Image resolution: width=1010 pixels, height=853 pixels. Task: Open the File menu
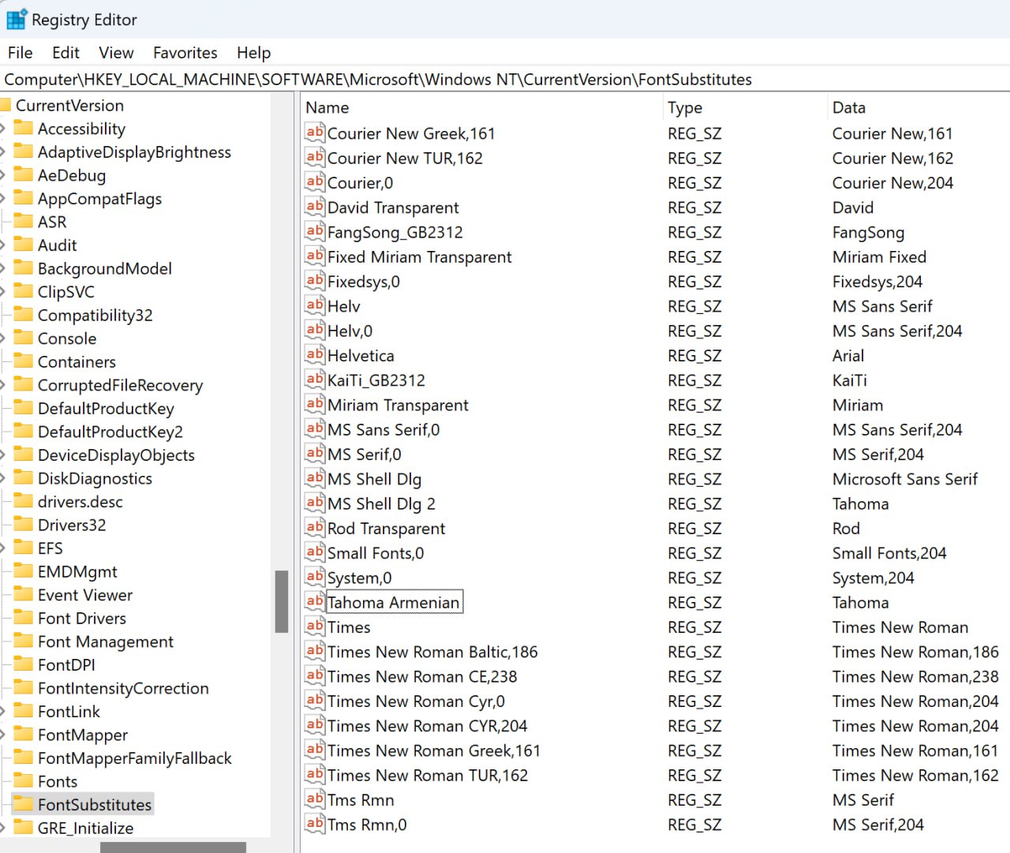click(x=21, y=53)
